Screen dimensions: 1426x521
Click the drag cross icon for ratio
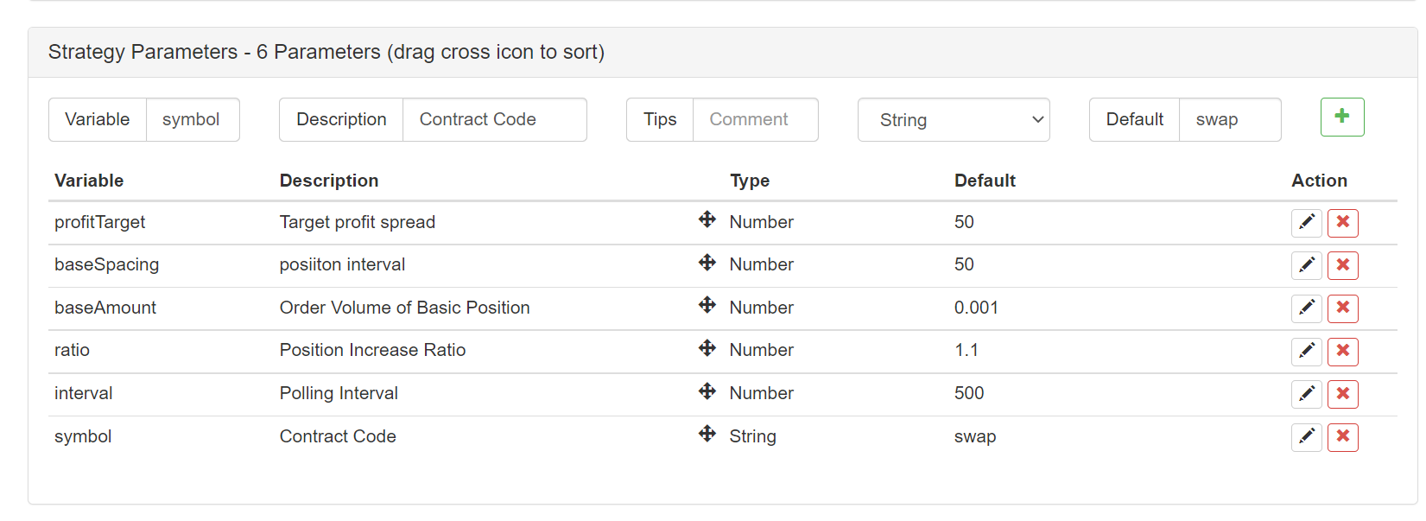click(x=707, y=348)
